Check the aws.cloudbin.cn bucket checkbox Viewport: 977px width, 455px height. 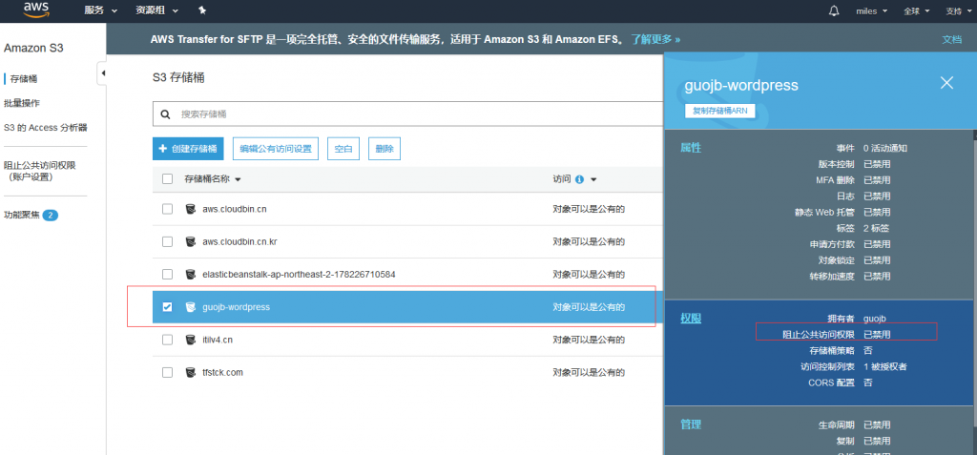(x=167, y=209)
